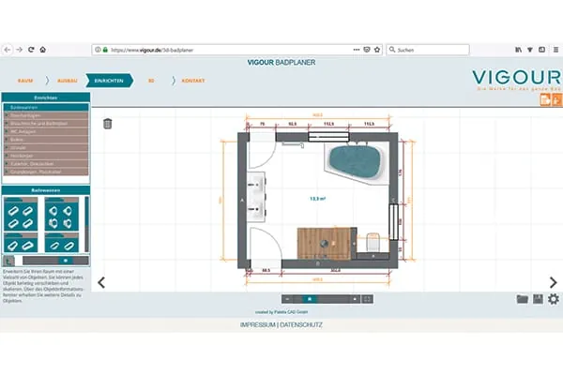Go to the KONTAKT tab

[x=192, y=81]
